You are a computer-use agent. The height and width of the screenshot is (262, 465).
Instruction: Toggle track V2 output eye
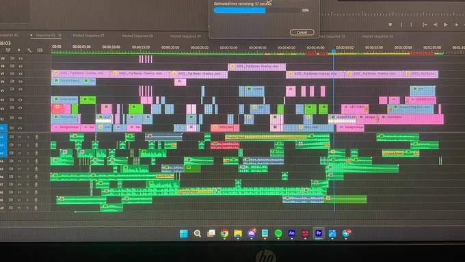click(21, 118)
